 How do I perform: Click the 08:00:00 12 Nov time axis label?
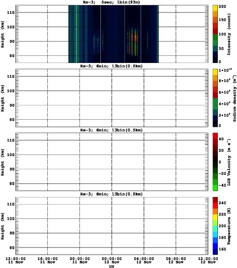pos(176,260)
